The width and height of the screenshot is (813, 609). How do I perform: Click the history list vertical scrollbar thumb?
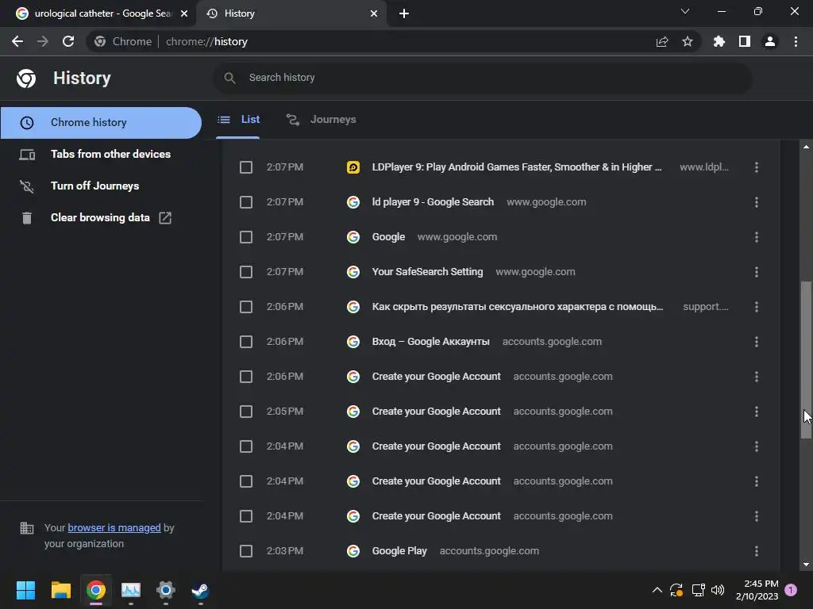[x=806, y=360]
